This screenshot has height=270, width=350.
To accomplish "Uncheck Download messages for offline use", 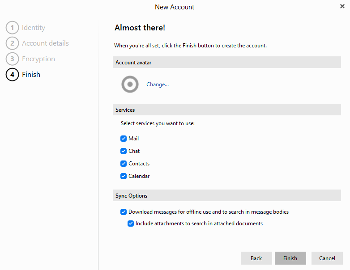I will coord(124,212).
